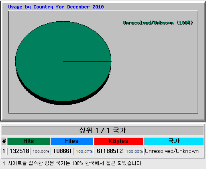Click 'Unresolved/Unknown' in the country table row
This screenshot has height=169, width=206.
click(172, 151)
